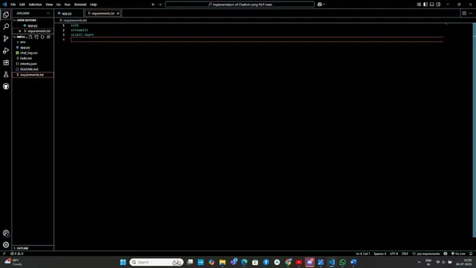Open the Source Control view
Screen dimensions: 476x268
pyautogui.click(x=6, y=39)
